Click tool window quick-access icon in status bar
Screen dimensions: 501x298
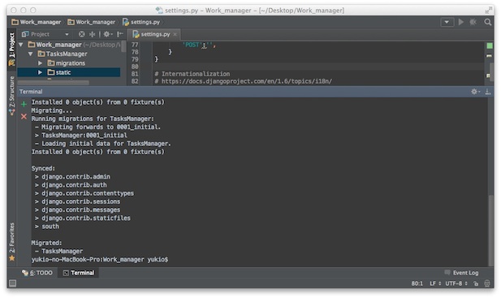point(12,283)
